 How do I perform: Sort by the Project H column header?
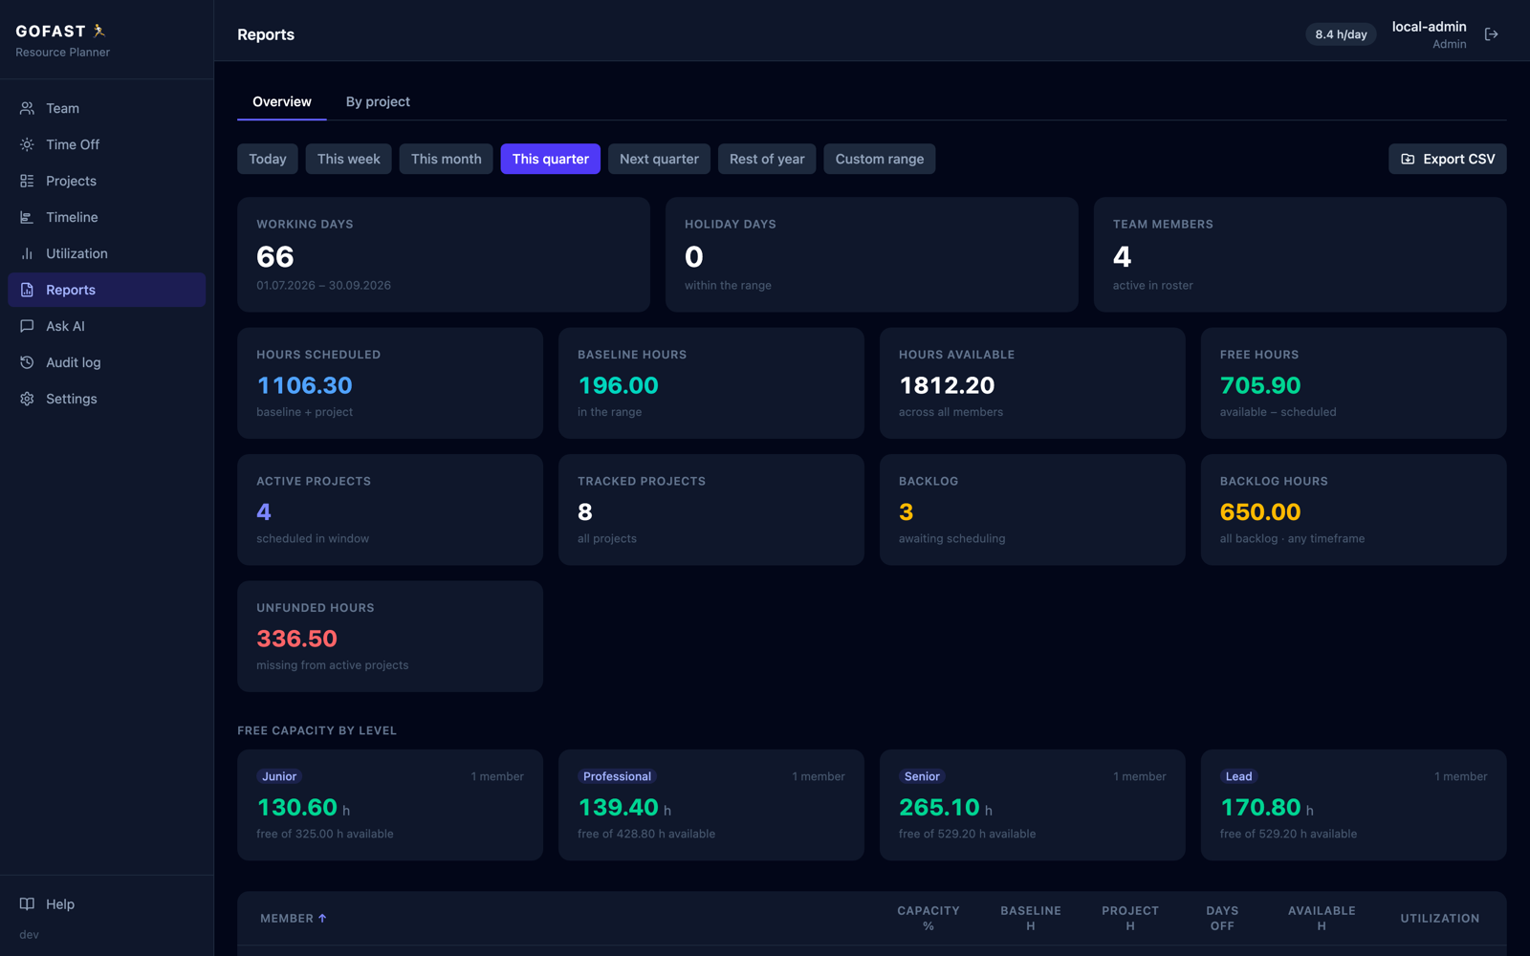[1130, 918]
